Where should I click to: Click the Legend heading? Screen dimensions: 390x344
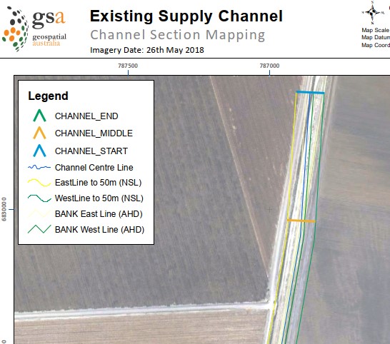48,96
